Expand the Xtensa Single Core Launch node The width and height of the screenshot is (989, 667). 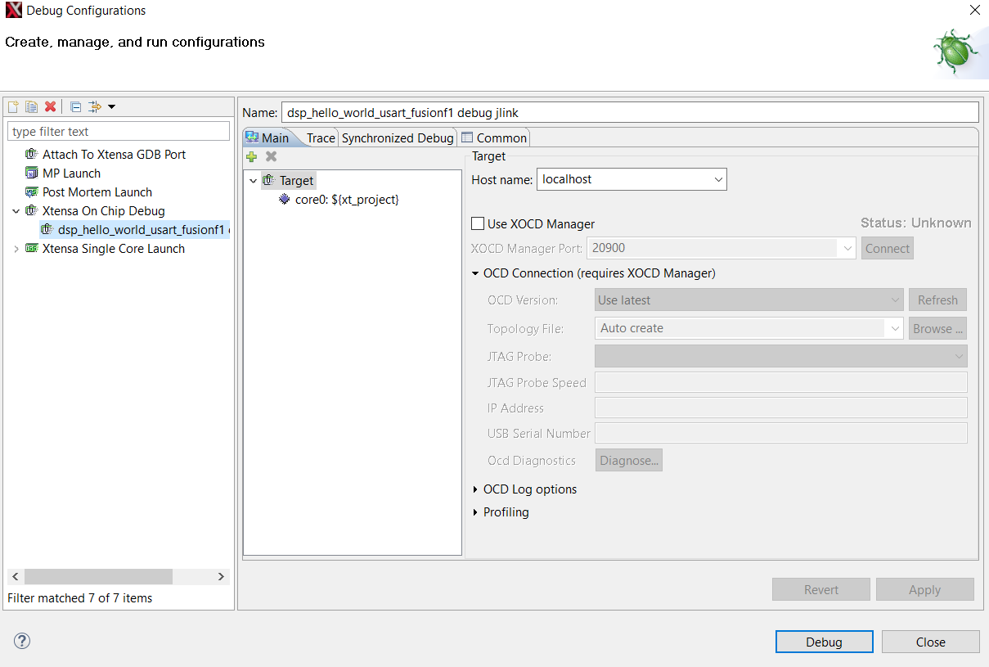click(x=16, y=249)
